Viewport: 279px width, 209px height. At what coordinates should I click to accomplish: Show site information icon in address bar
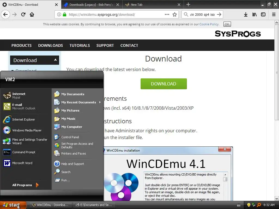[59, 14]
